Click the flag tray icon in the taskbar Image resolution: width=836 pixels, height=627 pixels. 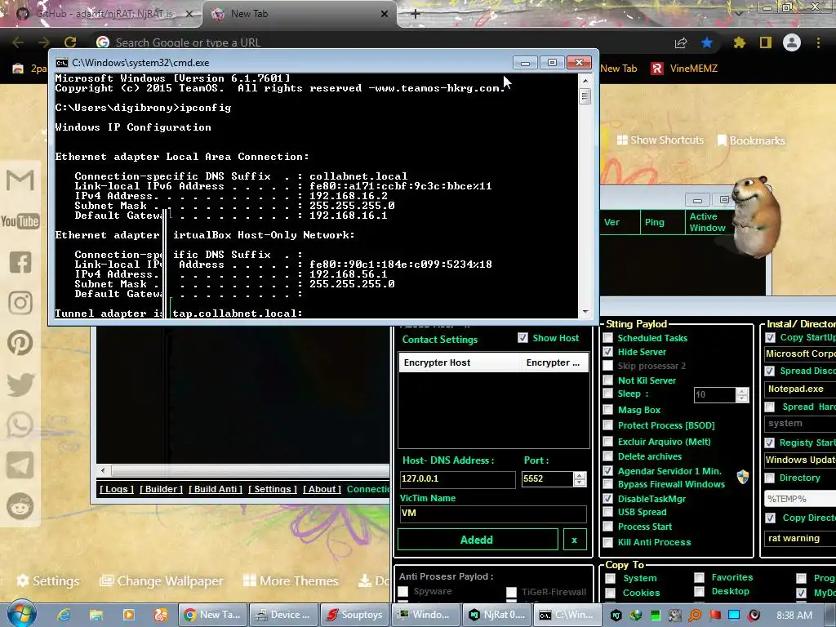(x=714, y=616)
